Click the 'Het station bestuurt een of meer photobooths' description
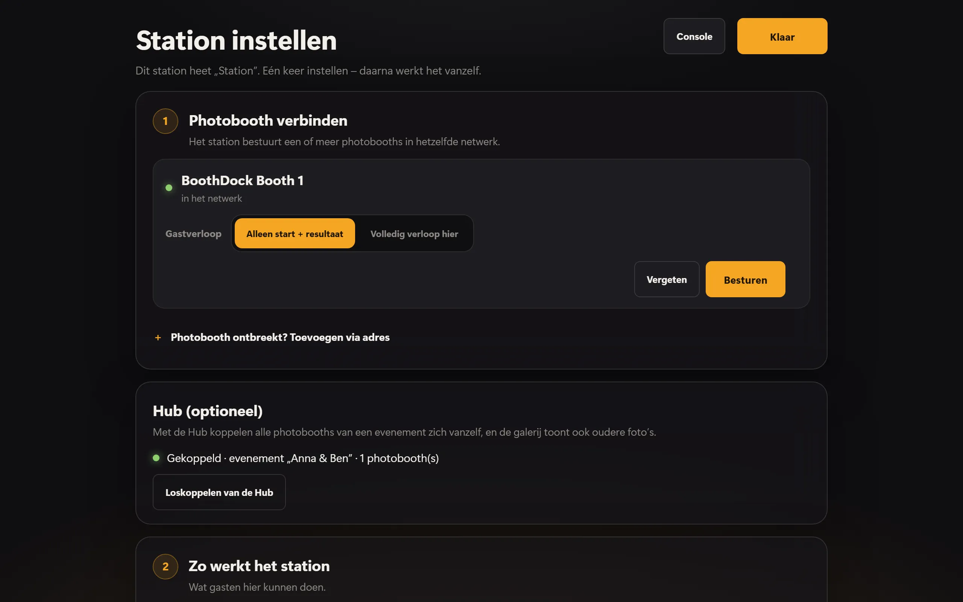The height and width of the screenshot is (602, 963). coord(344,142)
